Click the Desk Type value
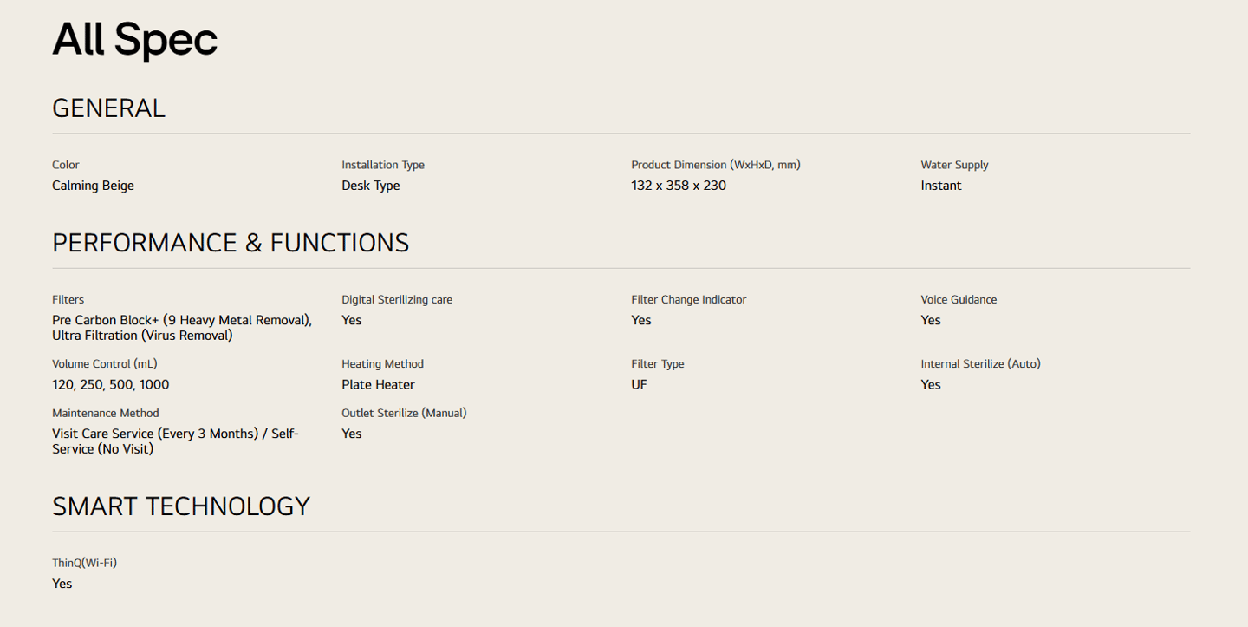The image size is (1248, 627). point(370,186)
